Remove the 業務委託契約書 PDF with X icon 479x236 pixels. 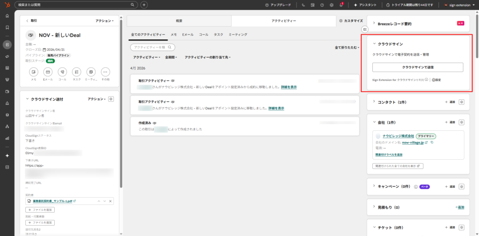110,201
